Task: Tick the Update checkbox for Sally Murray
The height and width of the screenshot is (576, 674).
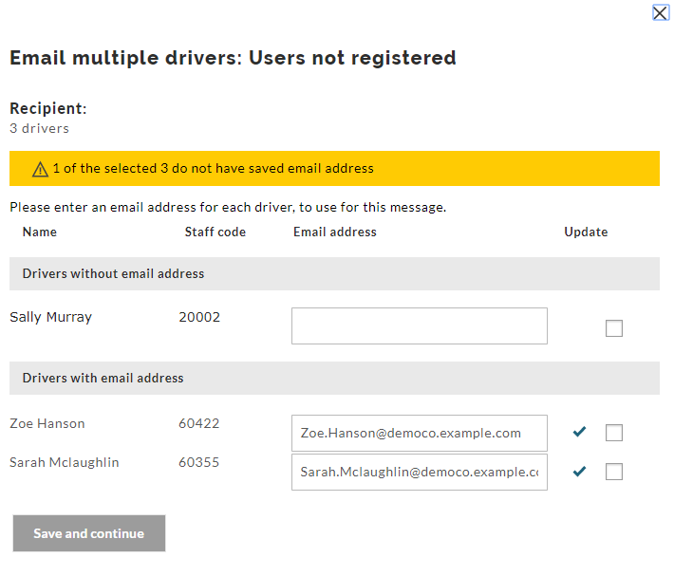Action: 614,328
